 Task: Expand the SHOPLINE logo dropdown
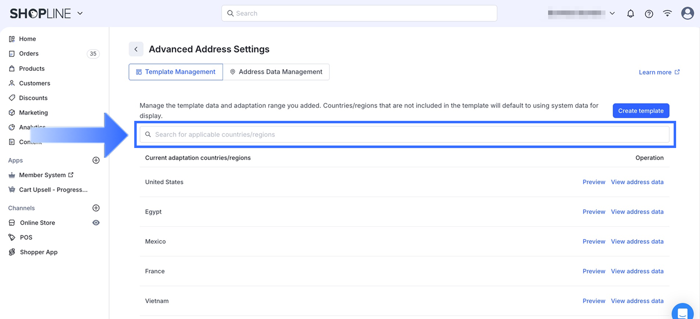pyautogui.click(x=80, y=14)
